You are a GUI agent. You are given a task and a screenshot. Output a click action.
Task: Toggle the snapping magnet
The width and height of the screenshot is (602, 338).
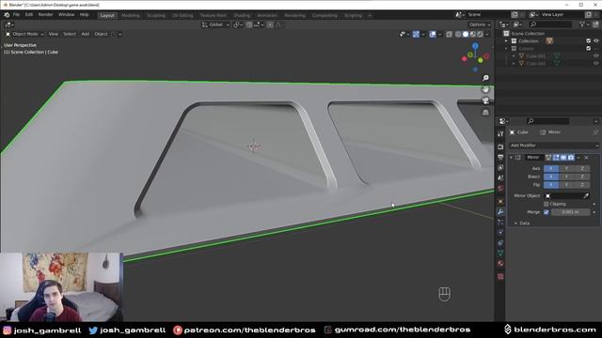[249, 24]
